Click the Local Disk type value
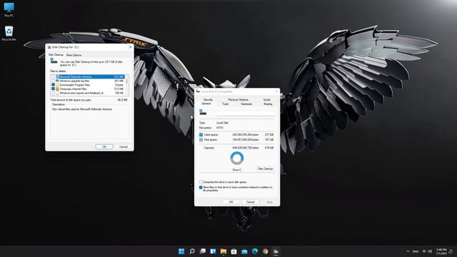The width and height of the screenshot is (457, 257). pos(222,123)
